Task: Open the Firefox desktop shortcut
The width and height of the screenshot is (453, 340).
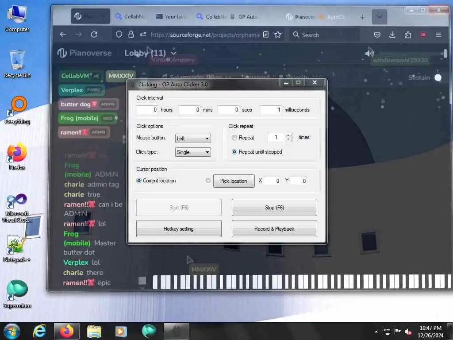Action: click(17, 156)
